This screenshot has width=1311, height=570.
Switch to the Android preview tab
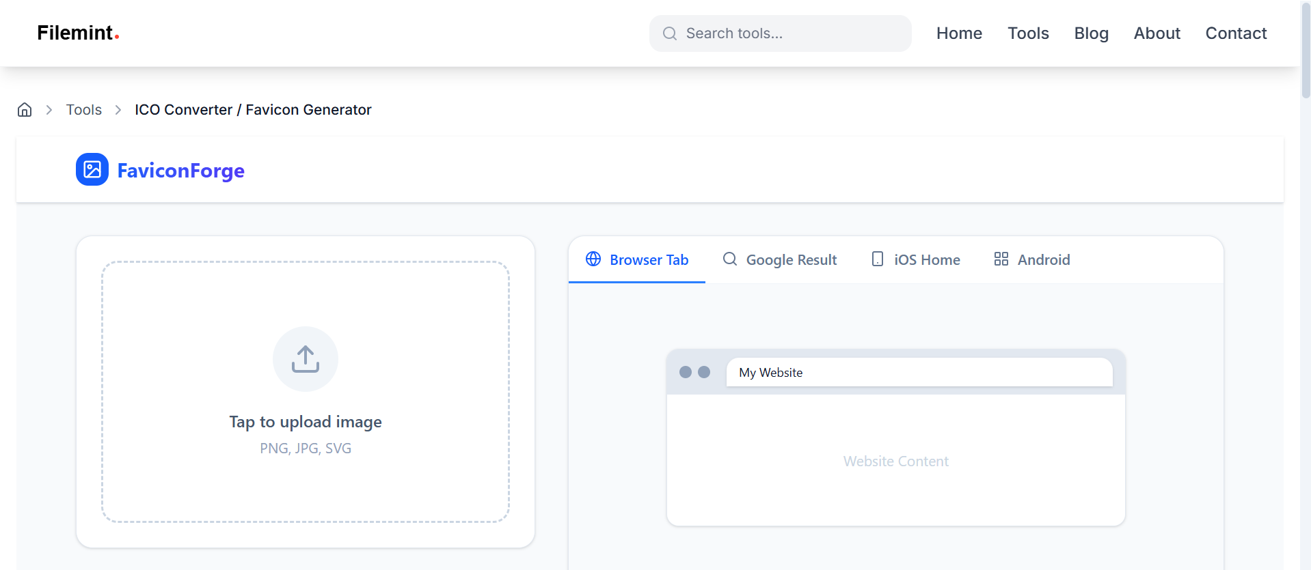tap(1032, 259)
